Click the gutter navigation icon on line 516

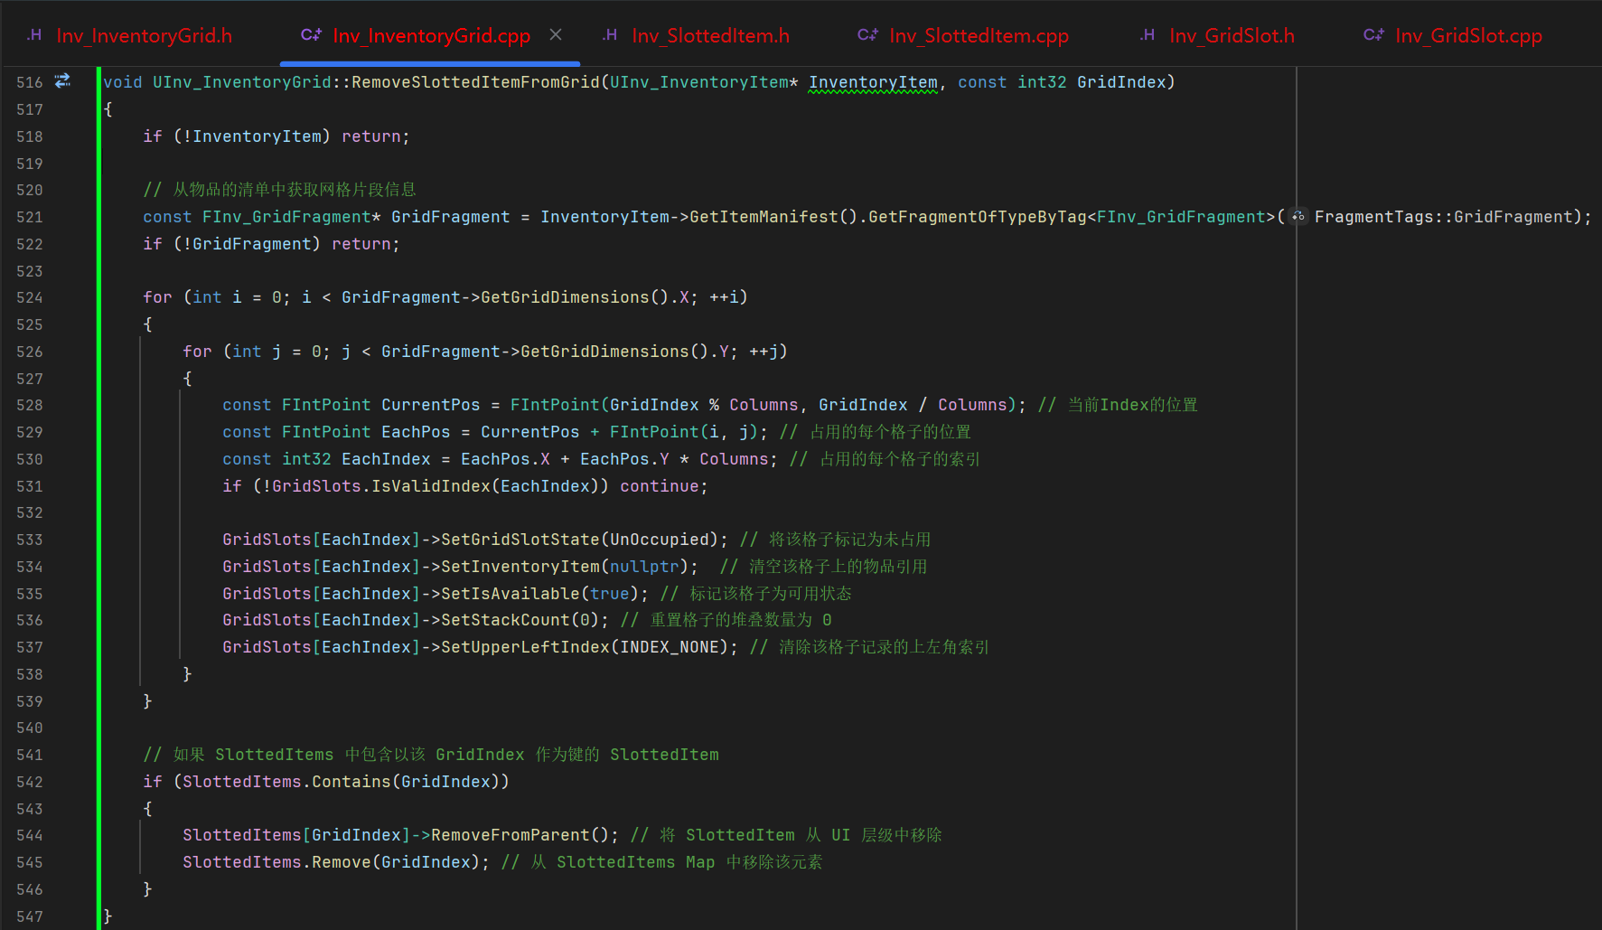(62, 81)
